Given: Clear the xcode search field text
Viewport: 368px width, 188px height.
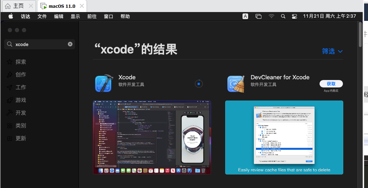Looking at the screenshot, I should 70,44.
